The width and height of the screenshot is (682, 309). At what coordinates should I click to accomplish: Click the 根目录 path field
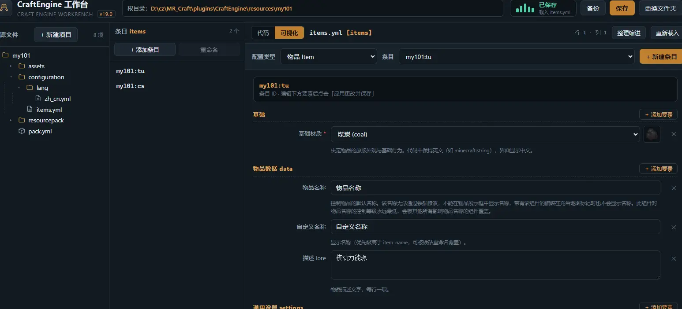pos(313,8)
